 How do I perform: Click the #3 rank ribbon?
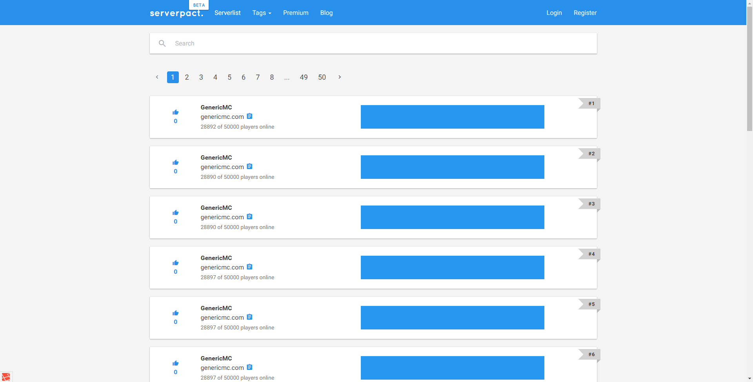589,204
